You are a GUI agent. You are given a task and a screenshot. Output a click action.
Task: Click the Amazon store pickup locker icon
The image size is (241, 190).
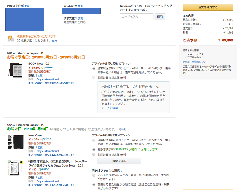(x=11, y=39)
